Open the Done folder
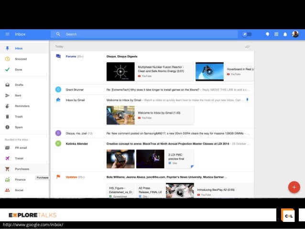This screenshot has height=229, width=305. point(24,69)
